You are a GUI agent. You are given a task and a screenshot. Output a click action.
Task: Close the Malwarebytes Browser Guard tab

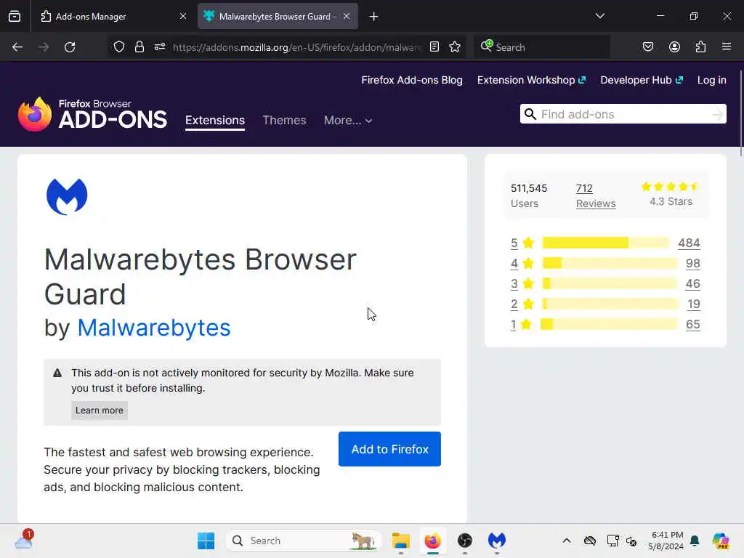click(x=347, y=16)
